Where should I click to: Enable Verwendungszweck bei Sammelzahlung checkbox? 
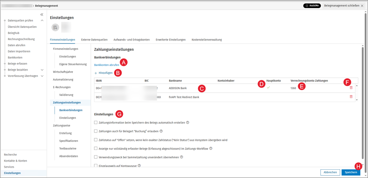(96, 157)
